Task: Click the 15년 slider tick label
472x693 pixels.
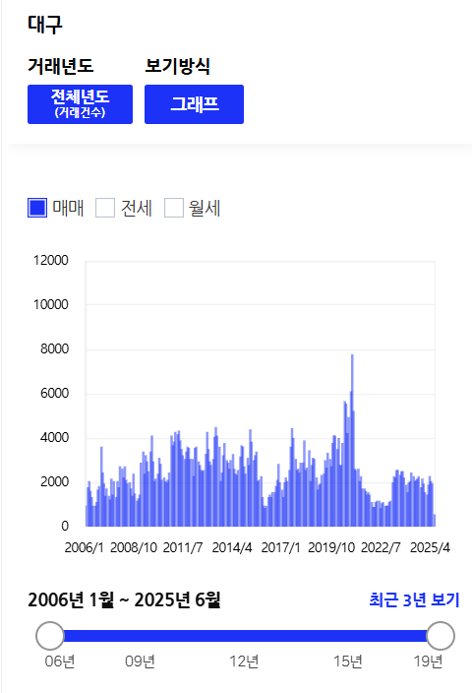Action: point(347,661)
